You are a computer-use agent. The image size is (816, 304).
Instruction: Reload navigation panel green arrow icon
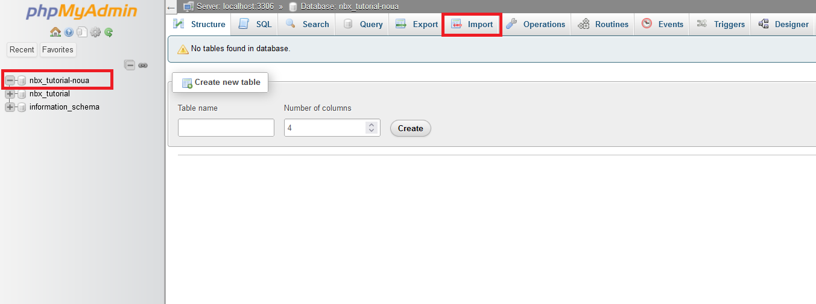[109, 33]
